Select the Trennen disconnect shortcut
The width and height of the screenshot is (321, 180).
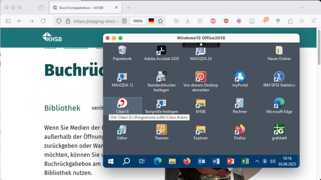pyautogui.click(x=161, y=132)
